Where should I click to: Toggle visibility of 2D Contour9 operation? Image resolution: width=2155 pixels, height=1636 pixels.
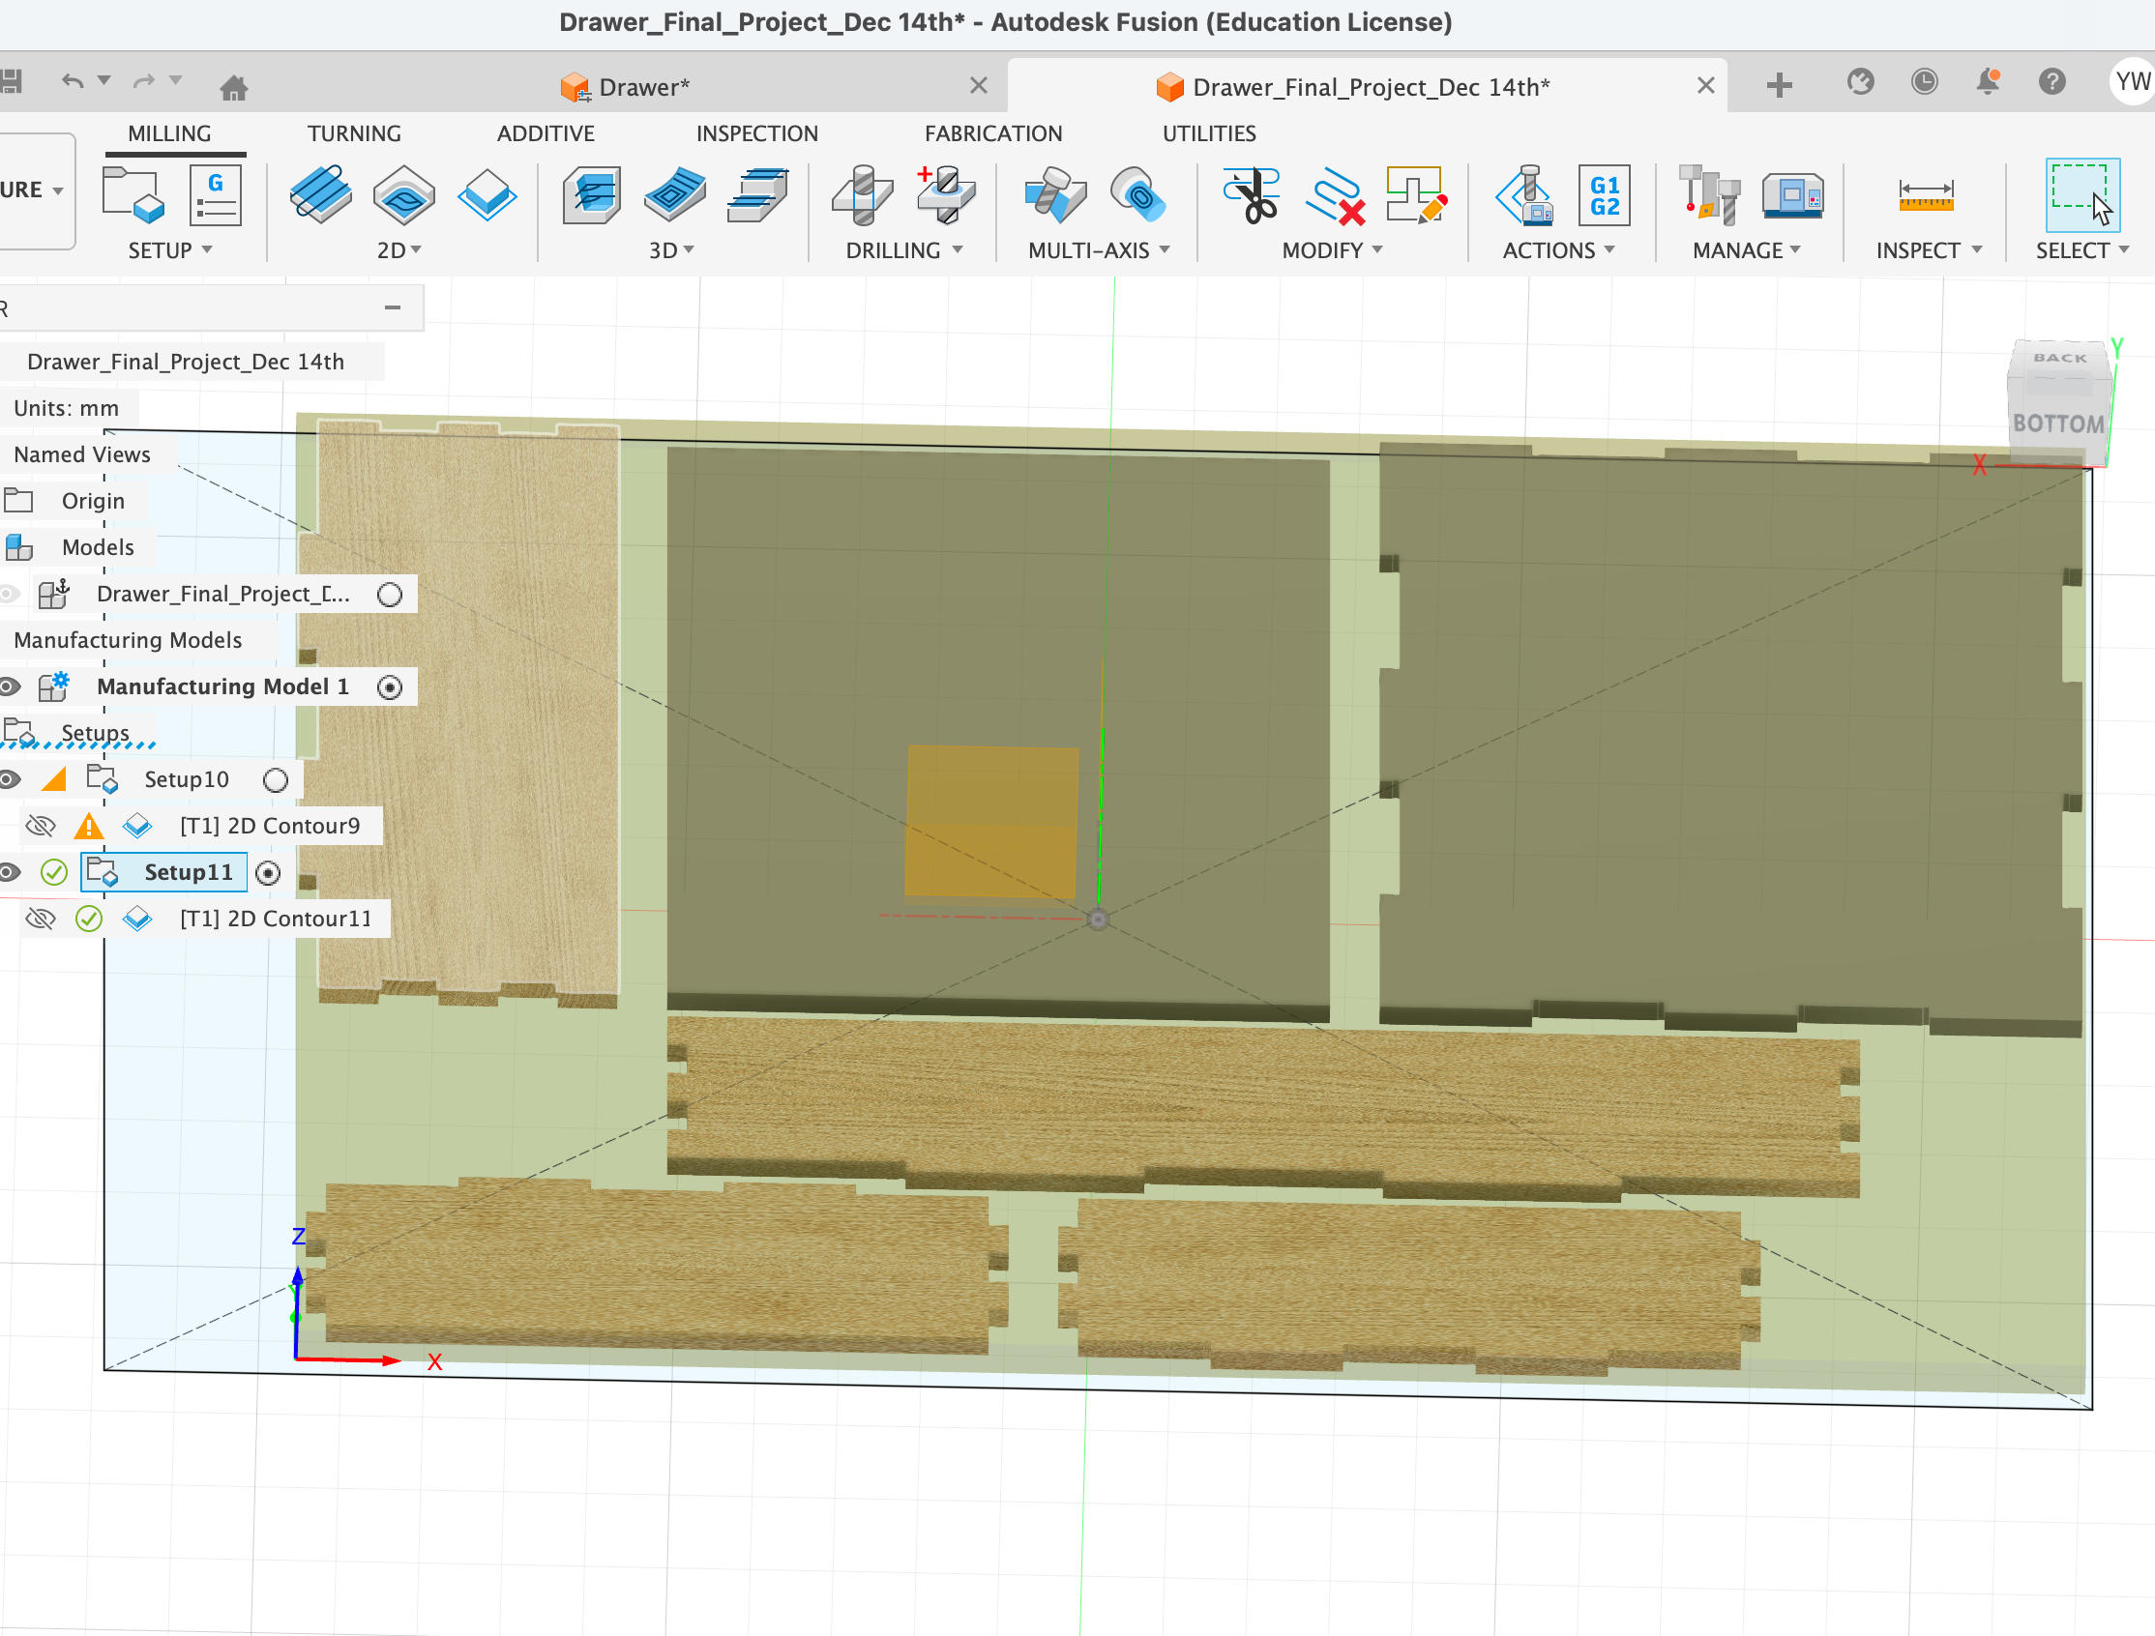[40, 827]
